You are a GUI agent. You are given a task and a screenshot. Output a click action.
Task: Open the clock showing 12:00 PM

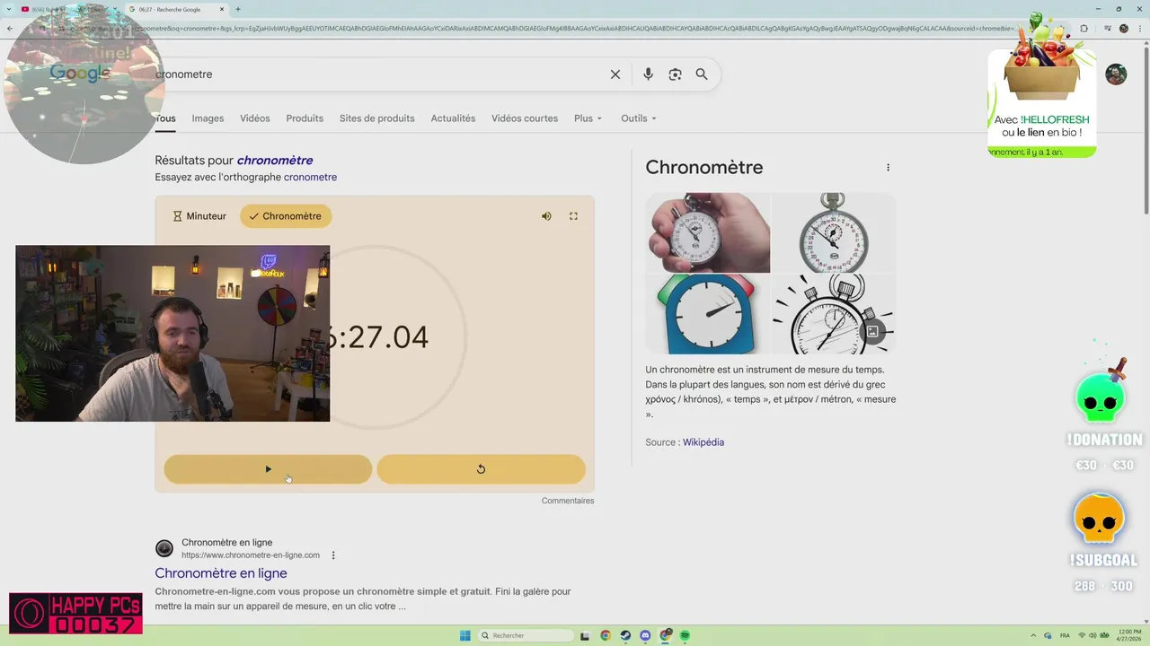(1129, 635)
